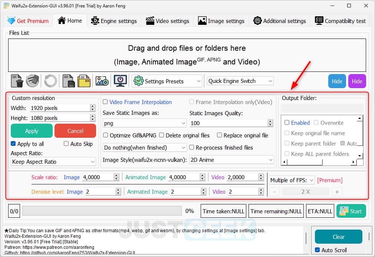This screenshot has height=257, width=375.
Task: Click the save files list floppy icon
Action: click(68, 81)
